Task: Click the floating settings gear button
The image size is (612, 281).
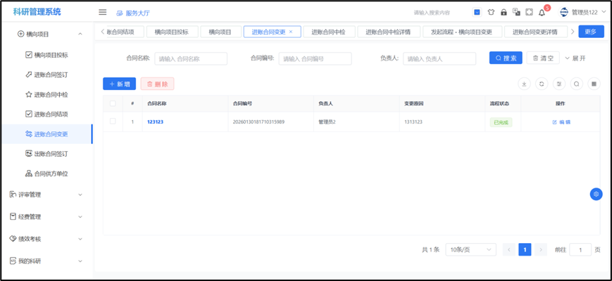Action: pyautogui.click(x=596, y=194)
